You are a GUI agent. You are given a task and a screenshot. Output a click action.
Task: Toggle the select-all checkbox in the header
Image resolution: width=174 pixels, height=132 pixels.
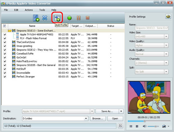click(5, 26)
